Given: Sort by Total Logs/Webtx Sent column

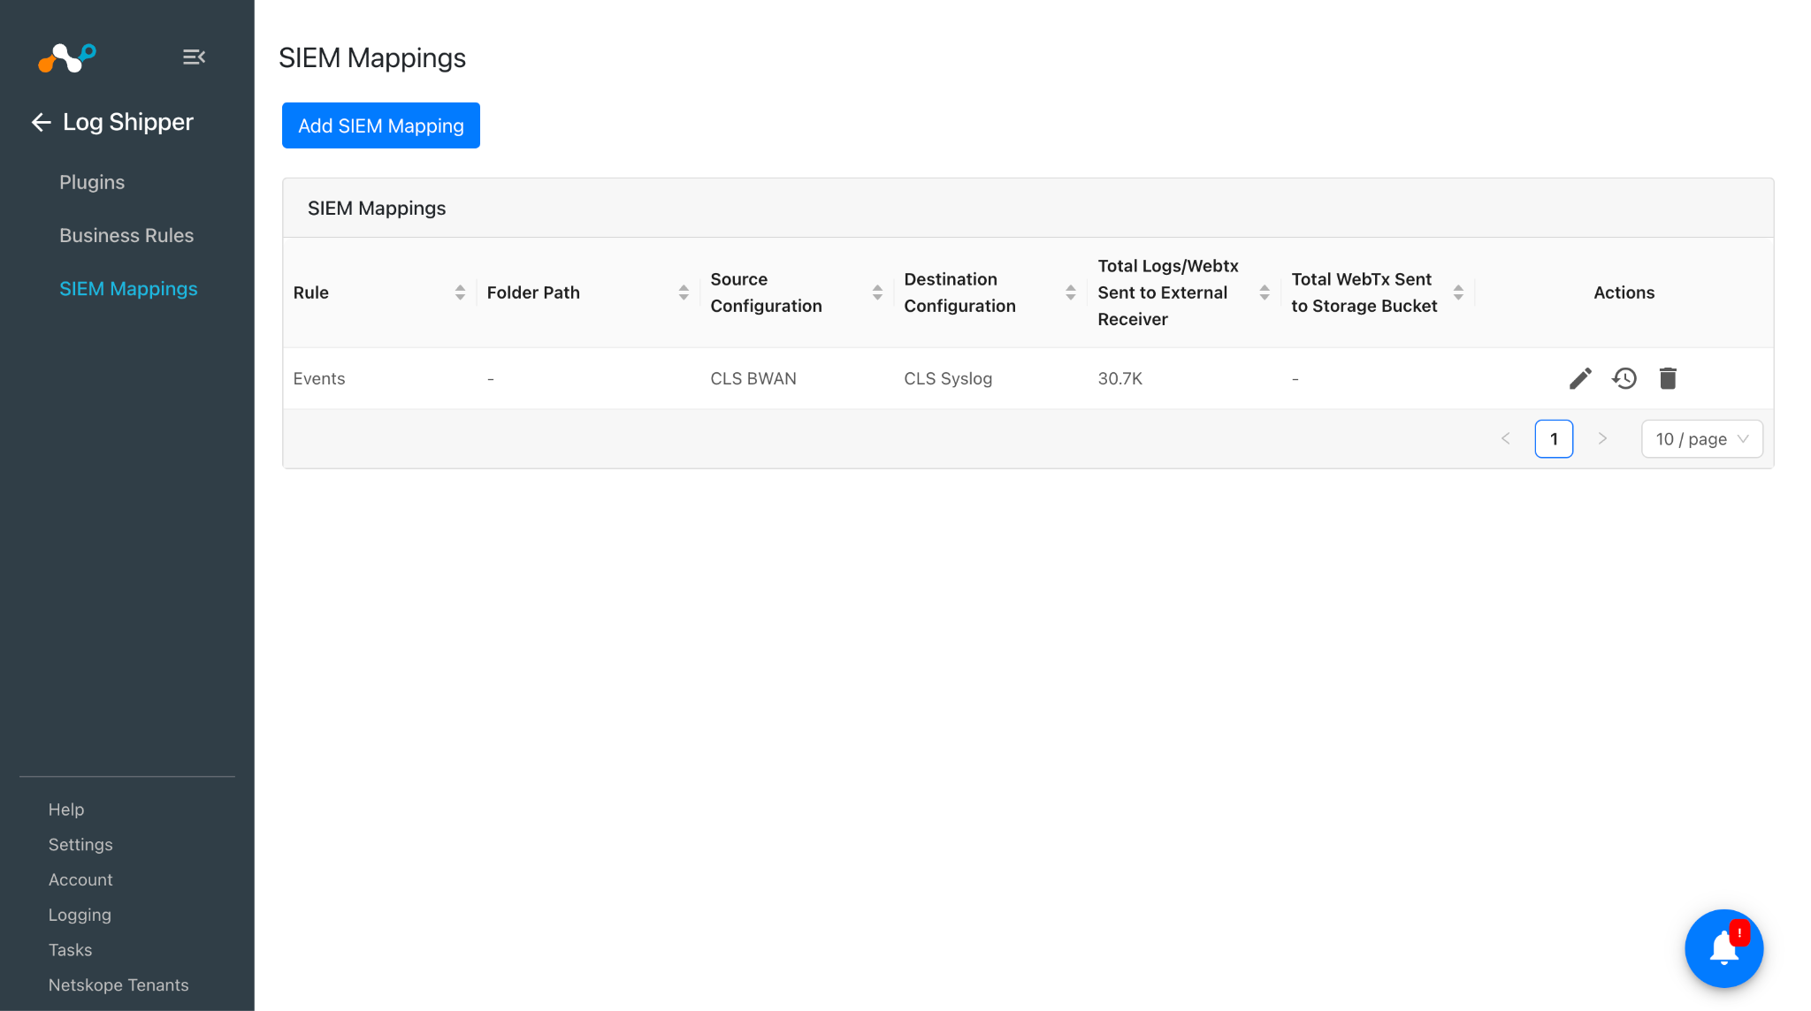Looking at the screenshot, I should point(1265,293).
